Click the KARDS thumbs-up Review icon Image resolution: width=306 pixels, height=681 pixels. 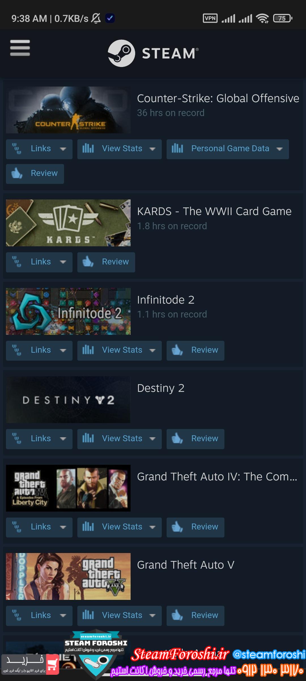point(88,262)
